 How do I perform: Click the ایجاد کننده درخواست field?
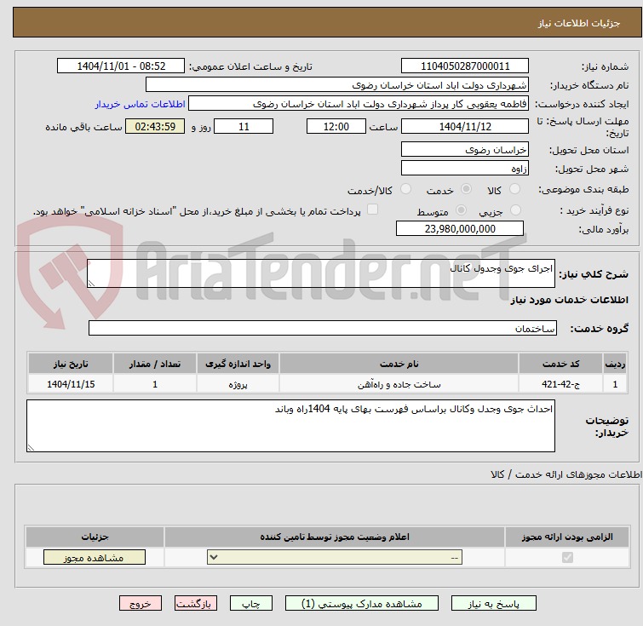click(359, 104)
